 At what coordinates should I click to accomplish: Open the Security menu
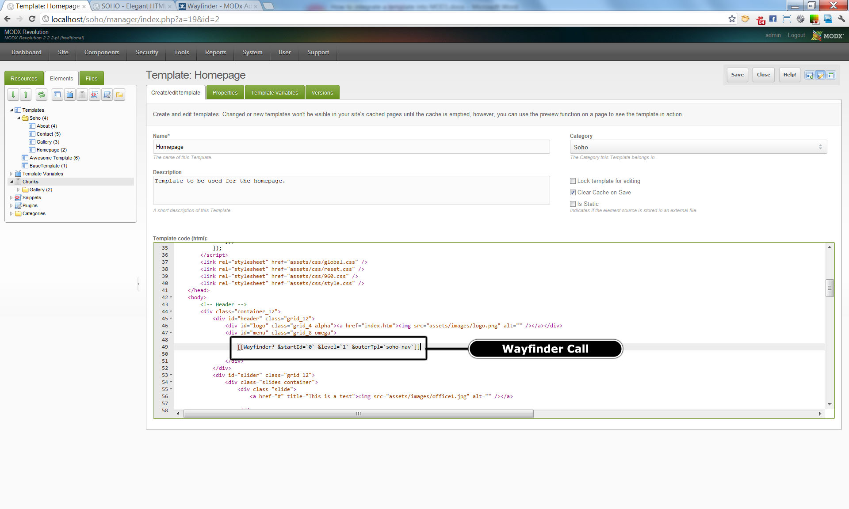[x=147, y=52]
